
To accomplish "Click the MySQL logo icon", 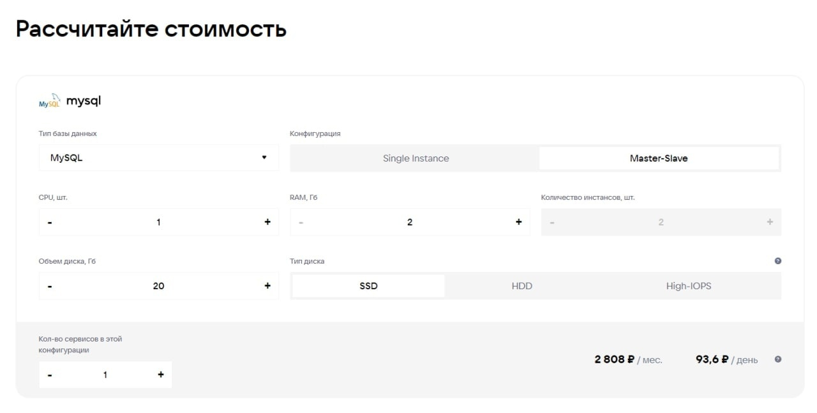I will (49, 101).
